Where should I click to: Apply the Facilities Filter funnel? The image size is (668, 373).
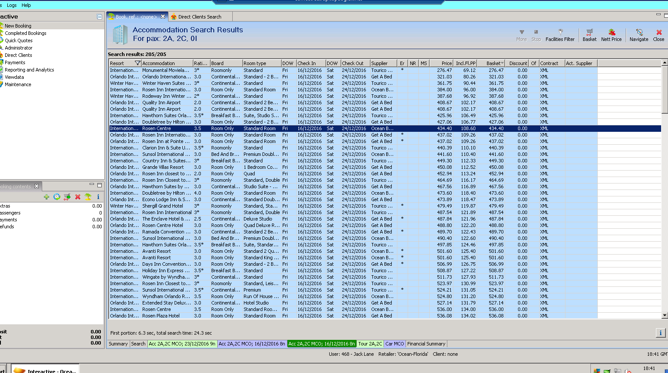[x=560, y=35]
